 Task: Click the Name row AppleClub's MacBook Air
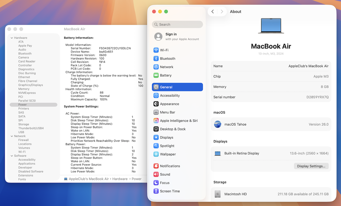point(271,66)
